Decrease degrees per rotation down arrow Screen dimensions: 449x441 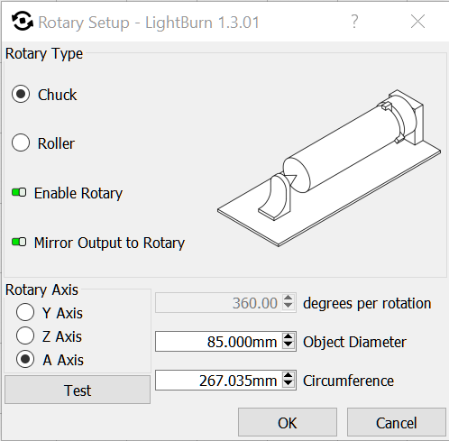coord(289,307)
